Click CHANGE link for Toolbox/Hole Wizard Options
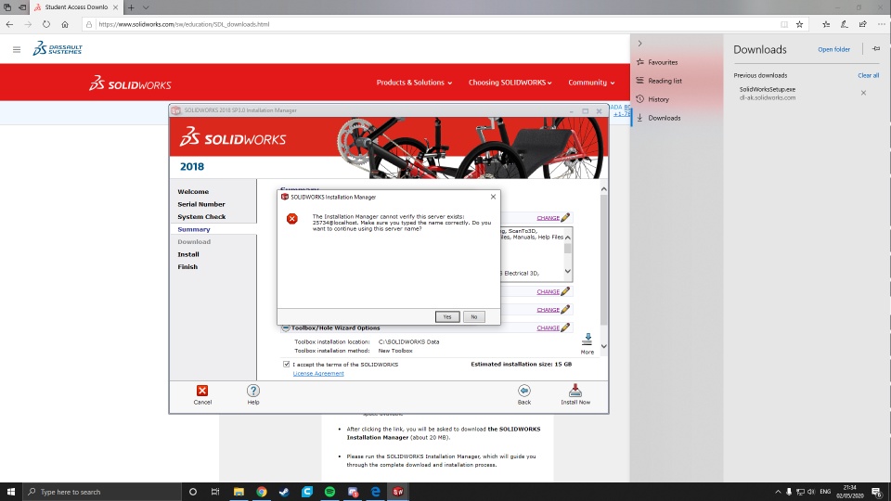This screenshot has height=501, width=891. pyautogui.click(x=548, y=328)
